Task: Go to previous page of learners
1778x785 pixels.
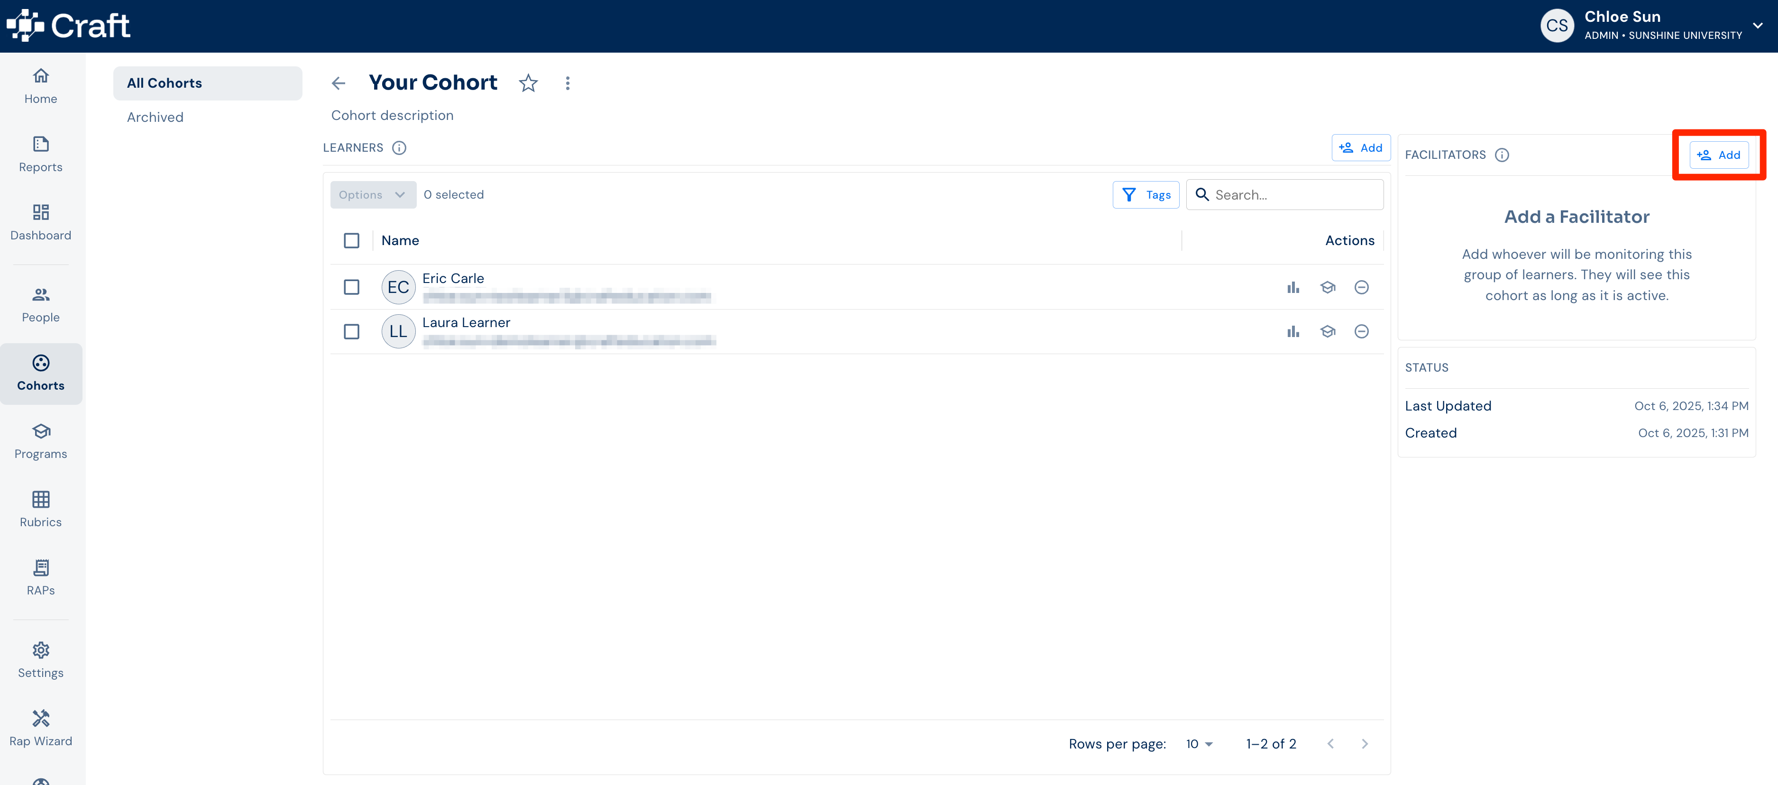Action: (x=1331, y=744)
